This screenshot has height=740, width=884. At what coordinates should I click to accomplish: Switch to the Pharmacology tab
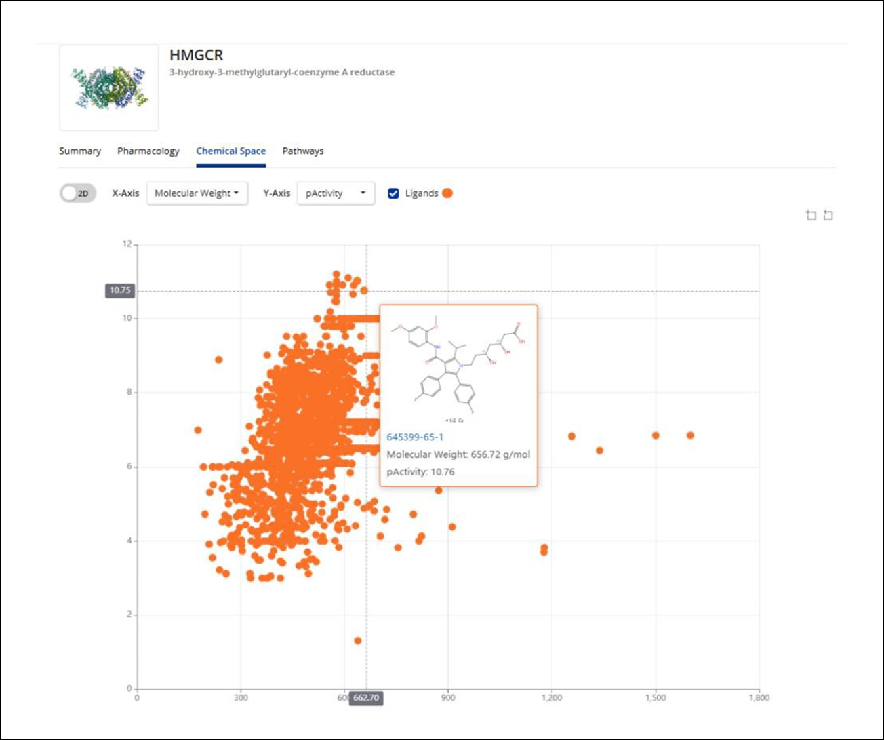148,151
